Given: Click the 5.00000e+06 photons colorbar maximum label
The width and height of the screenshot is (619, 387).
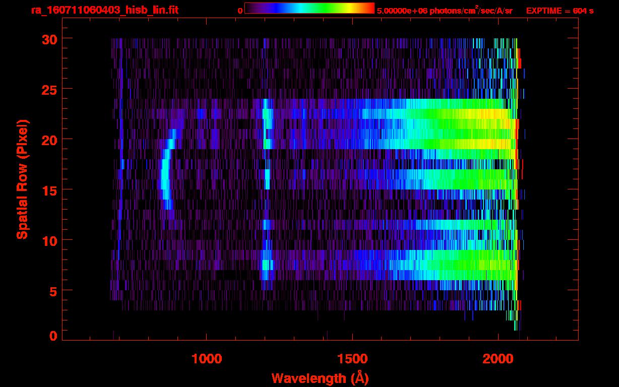Looking at the screenshot, I should click(x=444, y=11).
